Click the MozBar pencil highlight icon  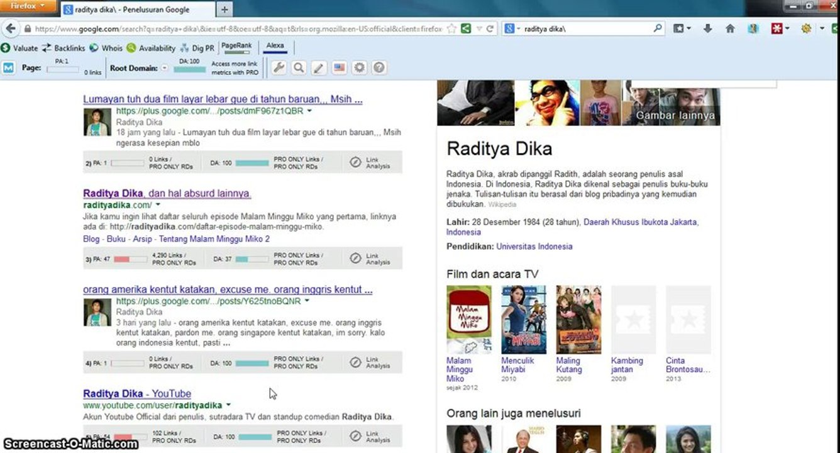(x=319, y=68)
